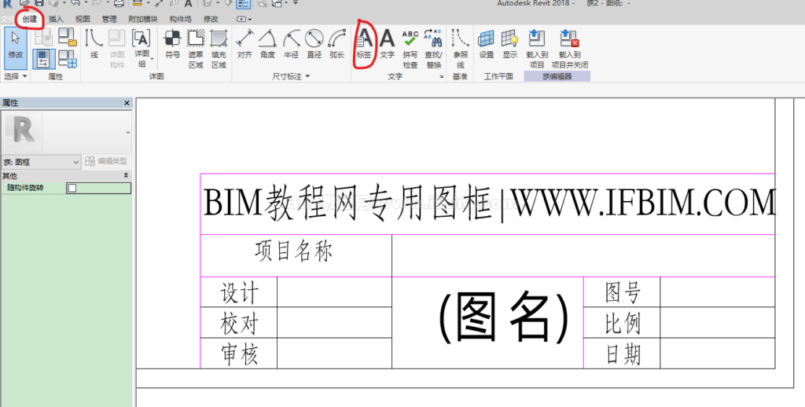This screenshot has height=407, width=805.
Task: Select the 符号 symbol tool
Action: [x=172, y=44]
